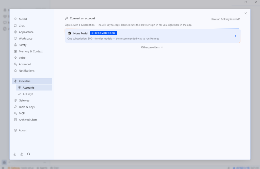Click the Accounts person icon
The width and height of the screenshot is (260, 169).
tap(20, 88)
